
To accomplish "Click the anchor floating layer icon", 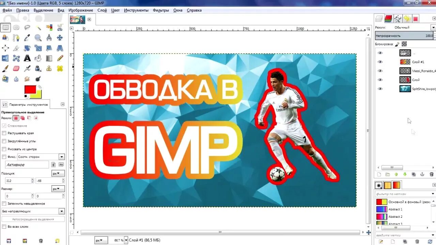I will [422, 174].
